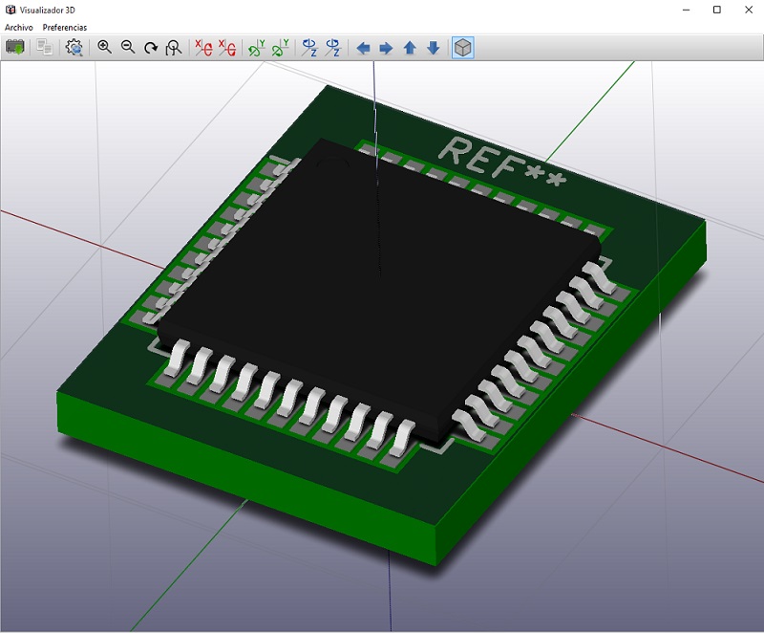The width and height of the screenshot is (764, 633).
Task: Move the board down with the arrow
Action: pos(434,48)
